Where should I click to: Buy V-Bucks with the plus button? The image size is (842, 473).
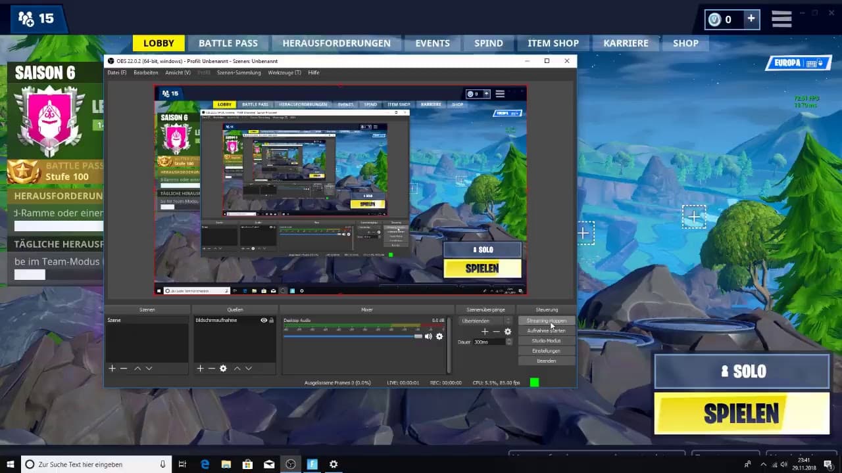click(x=751, y=19)
